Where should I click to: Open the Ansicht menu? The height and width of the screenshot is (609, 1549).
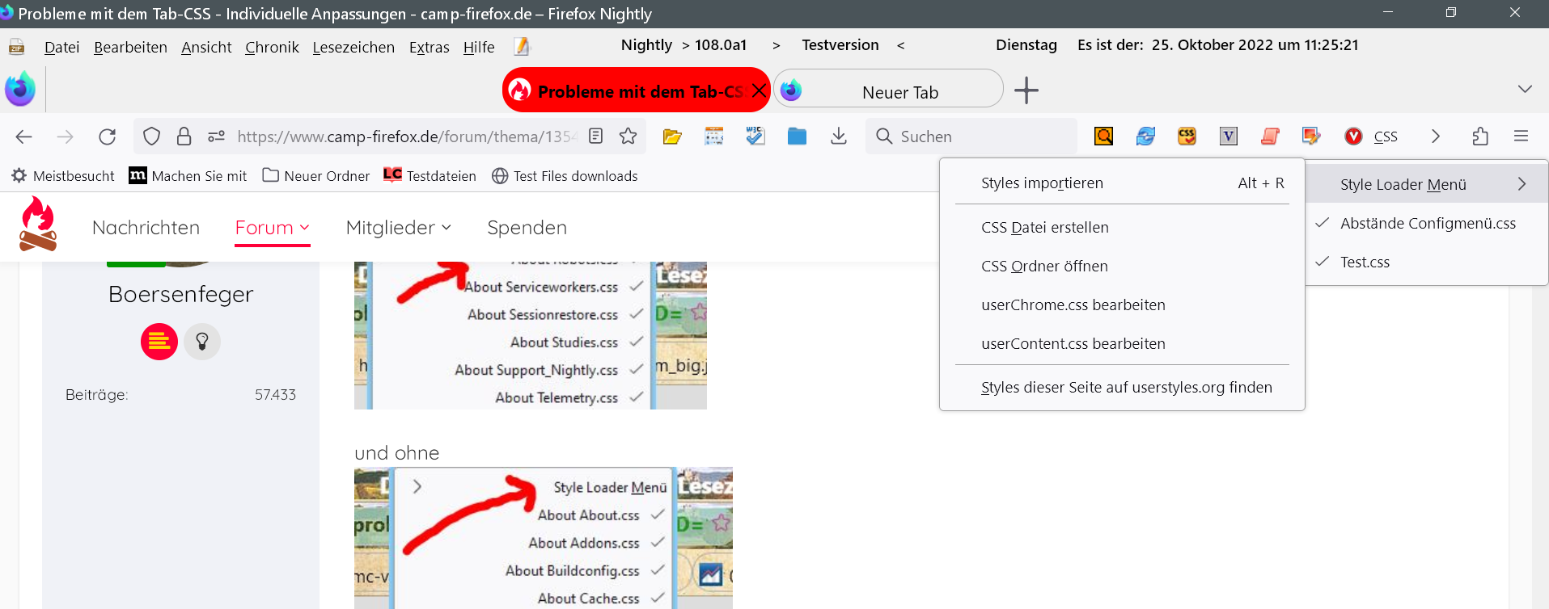[206, 47]
